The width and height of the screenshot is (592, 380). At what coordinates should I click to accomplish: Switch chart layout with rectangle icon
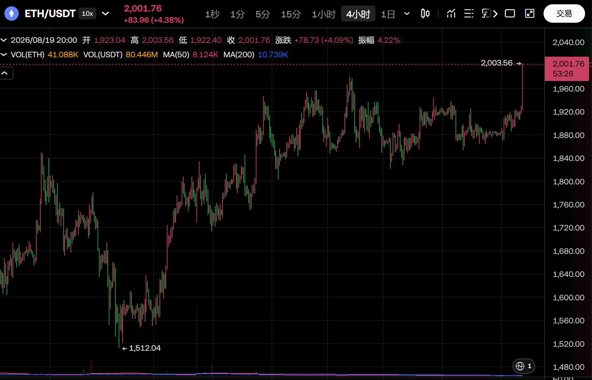tap(510, 14)
